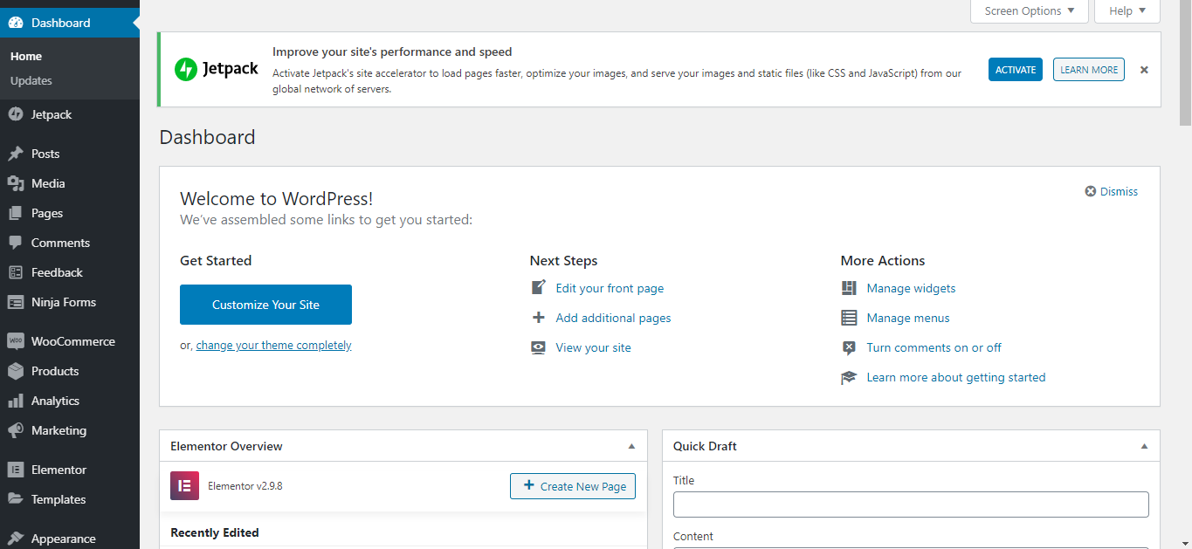Click the edit front page pencil icon
Viewport: 1192px width, 549px height.
[539, 288]
